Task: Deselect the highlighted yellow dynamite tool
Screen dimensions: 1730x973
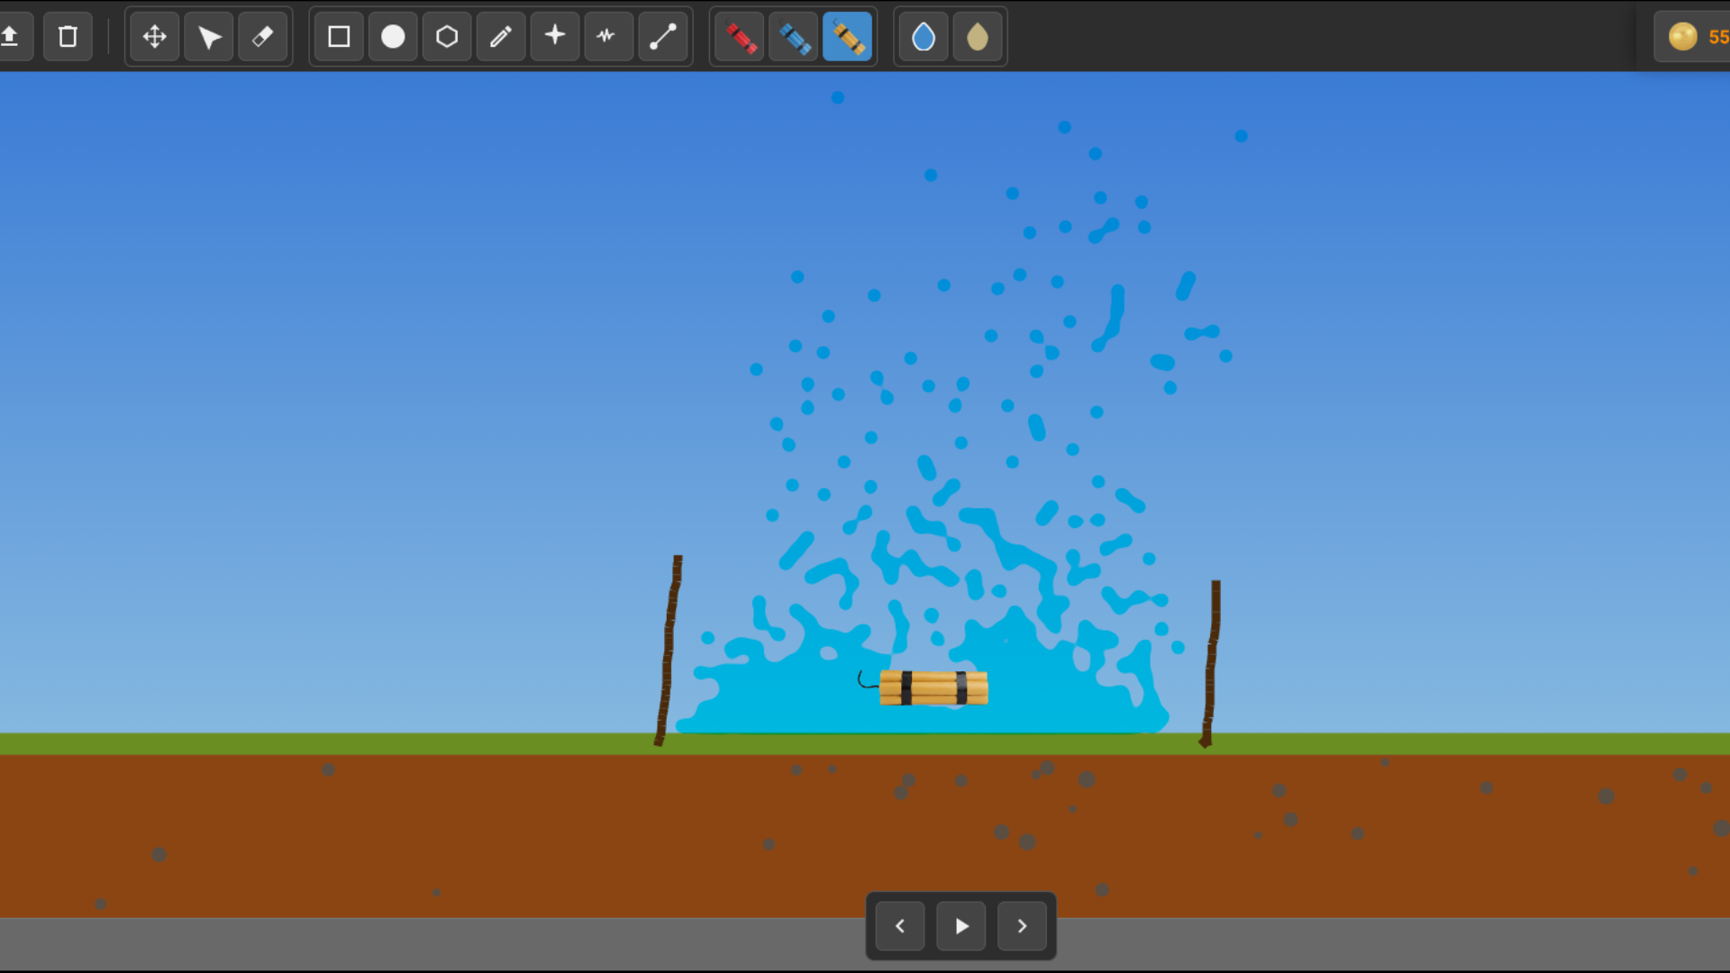Action: 849,37
